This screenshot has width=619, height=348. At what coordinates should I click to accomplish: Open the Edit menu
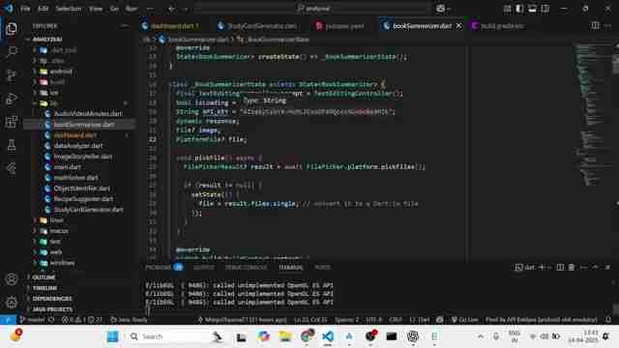[x=43, y=9]
